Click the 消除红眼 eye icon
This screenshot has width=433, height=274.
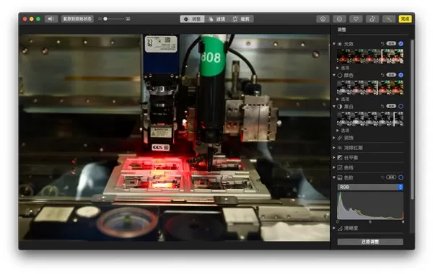click(340, 148)
